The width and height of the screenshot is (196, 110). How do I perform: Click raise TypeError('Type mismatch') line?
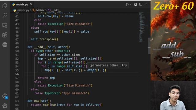click(x=62, y=93)
